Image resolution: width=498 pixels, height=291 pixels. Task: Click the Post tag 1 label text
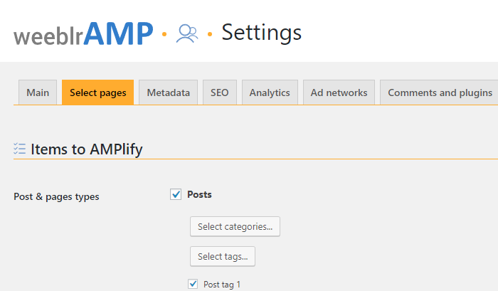pos(222,284)
